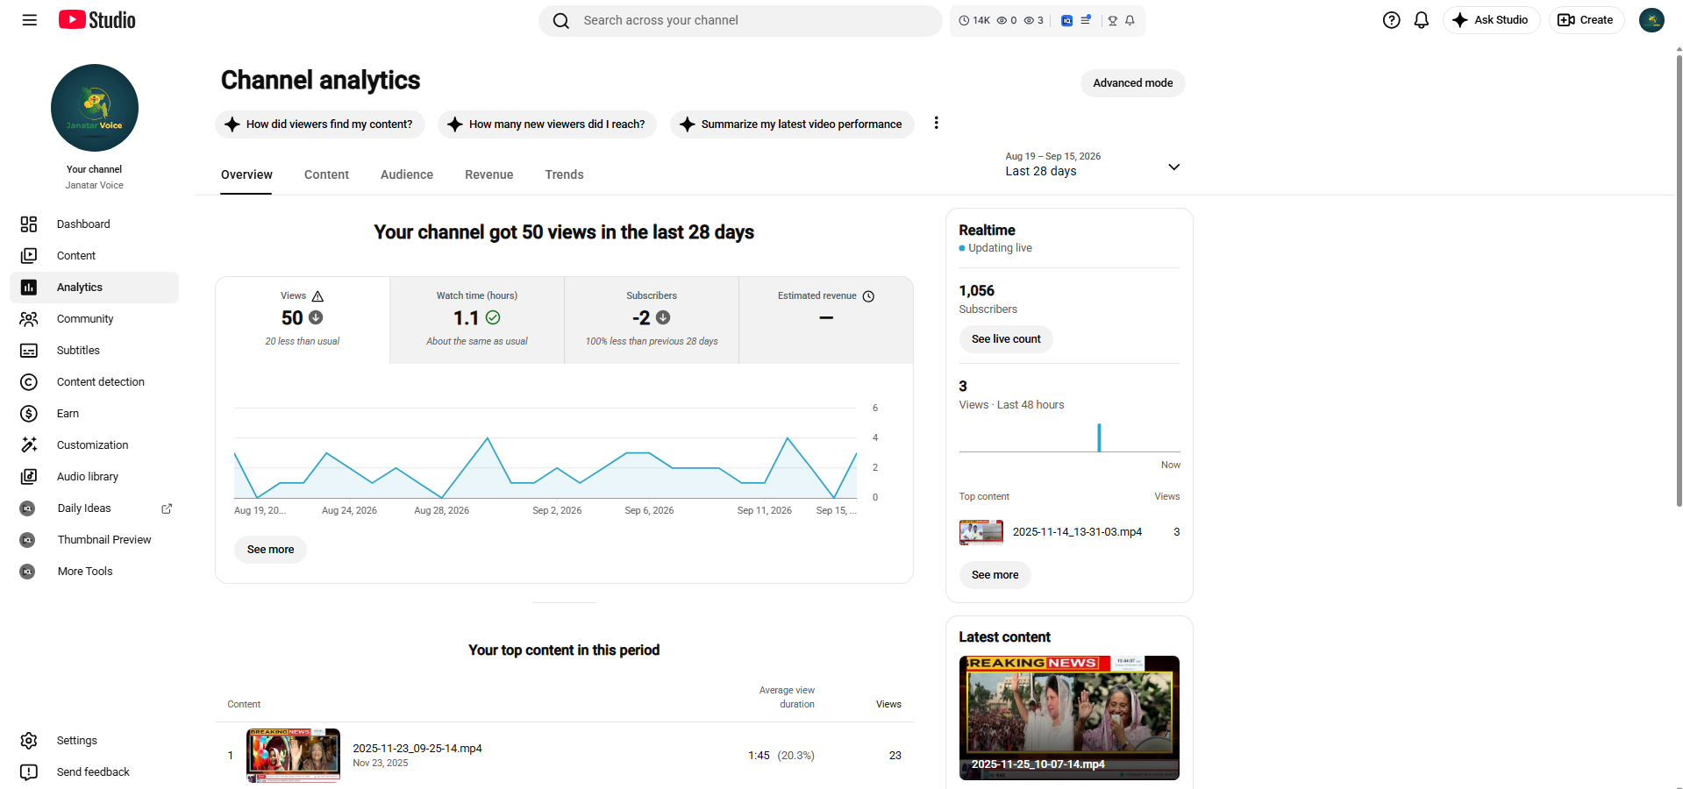The height and width of the screenshot is (789, 1683).
Task: Open the Help question mark icon
Action: [1391, 20]
